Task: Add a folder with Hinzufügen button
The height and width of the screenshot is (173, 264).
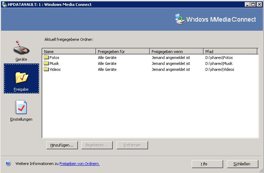Action: click(62, 145)
